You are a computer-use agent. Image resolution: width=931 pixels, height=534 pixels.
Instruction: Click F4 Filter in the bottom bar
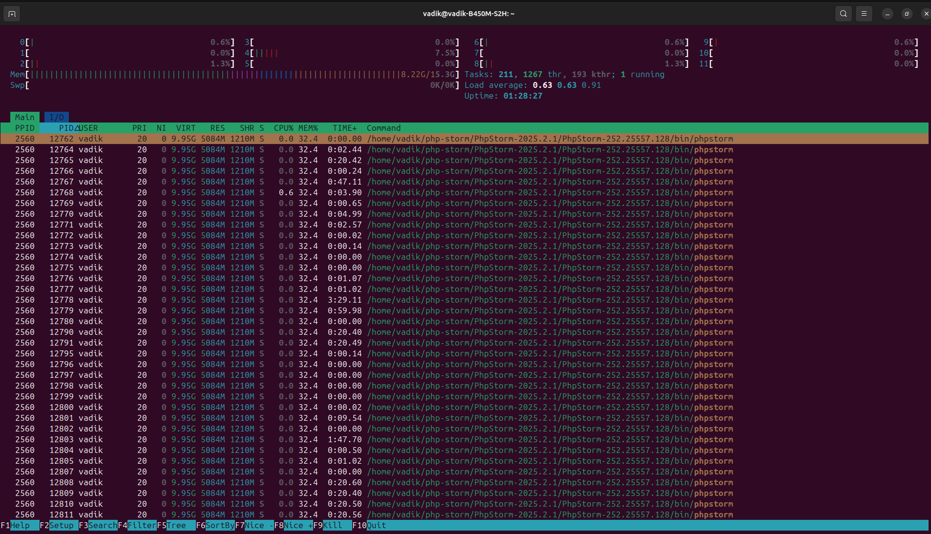pos(137,525)
